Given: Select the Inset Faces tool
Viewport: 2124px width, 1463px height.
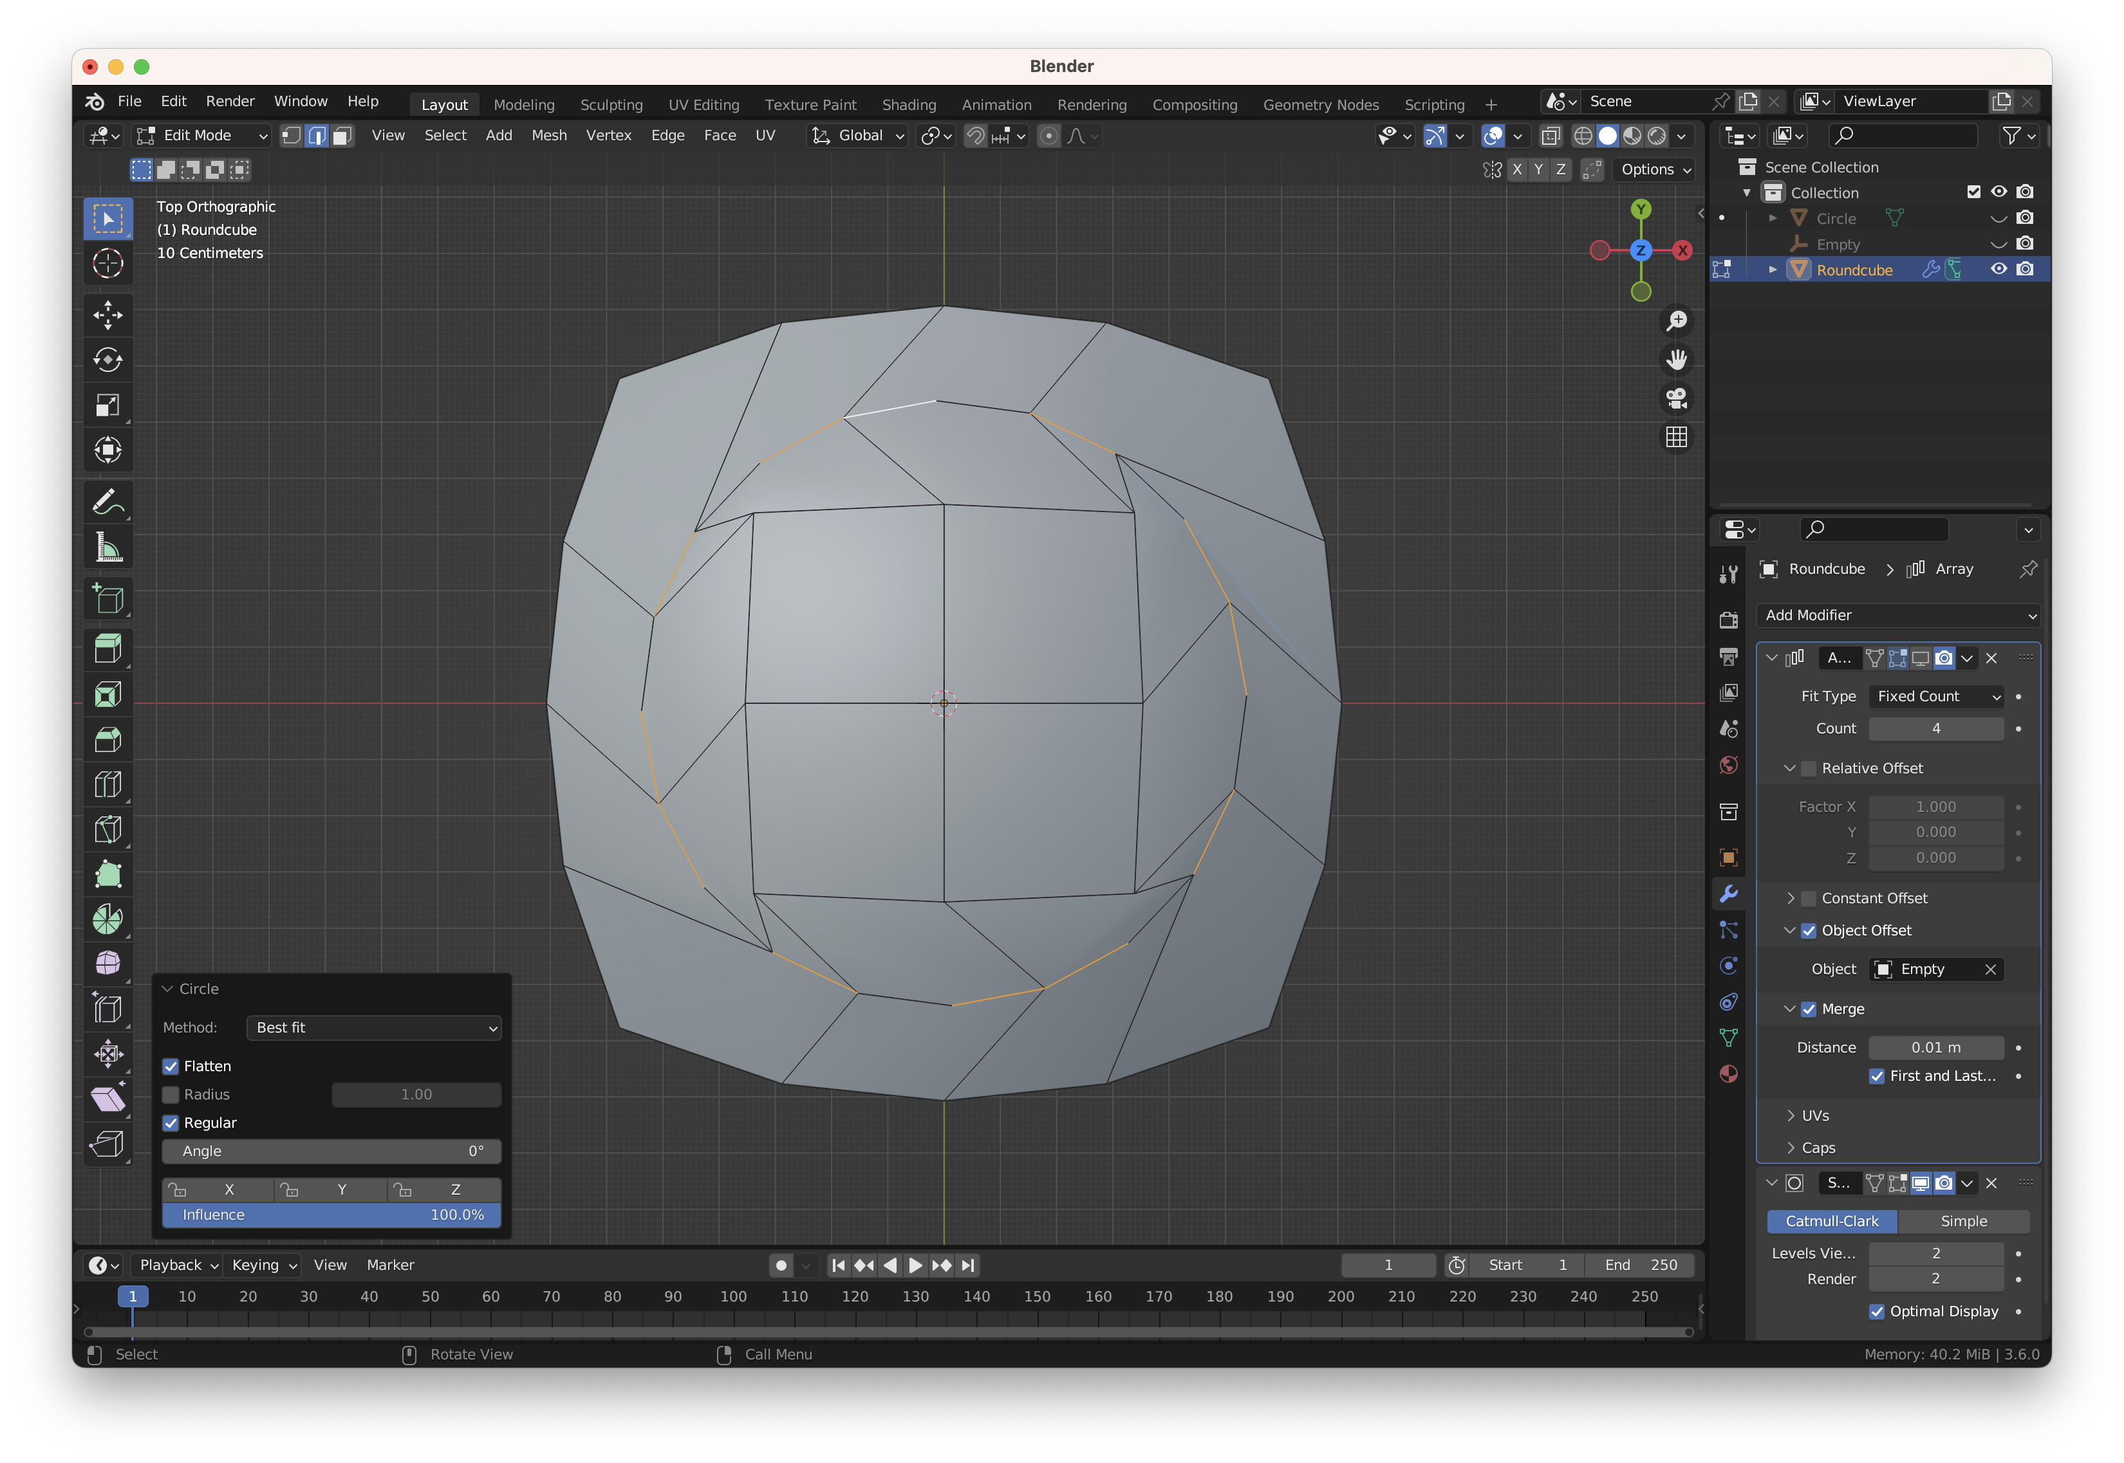Looking at the screenshot, I should [108, 694].
